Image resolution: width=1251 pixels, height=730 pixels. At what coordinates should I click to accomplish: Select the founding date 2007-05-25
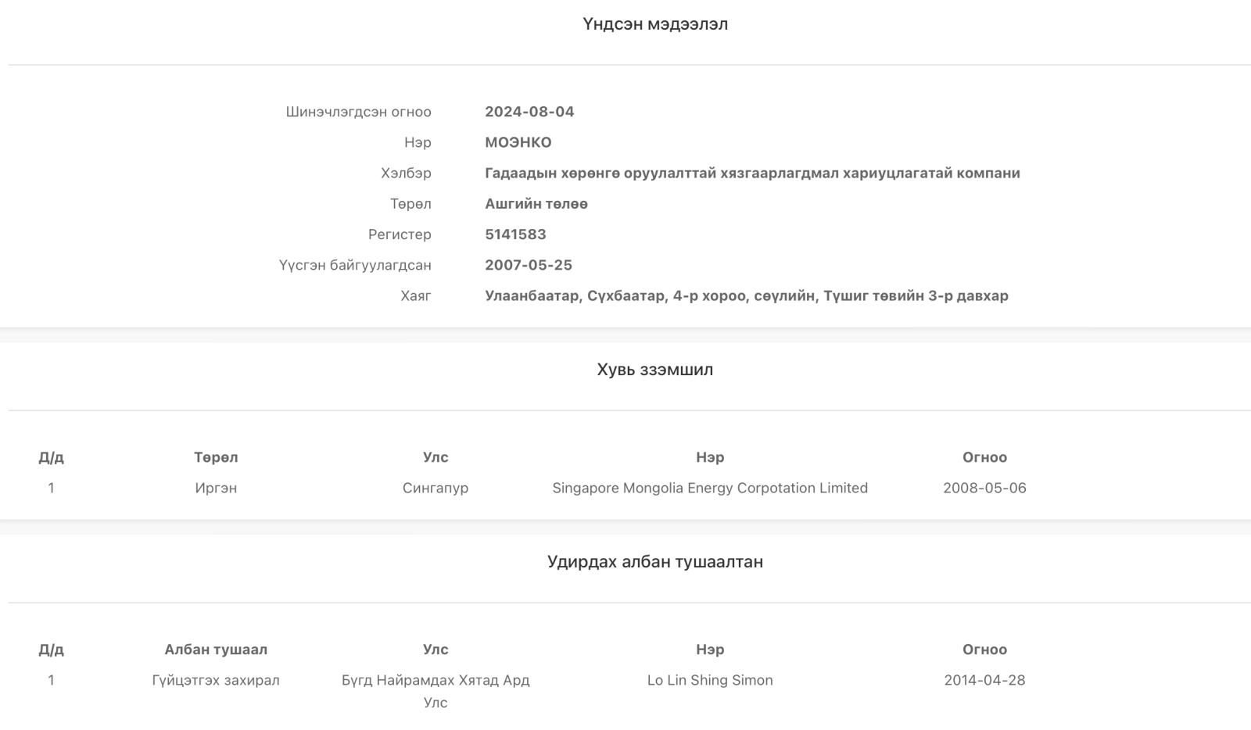[x=529, y=265]
